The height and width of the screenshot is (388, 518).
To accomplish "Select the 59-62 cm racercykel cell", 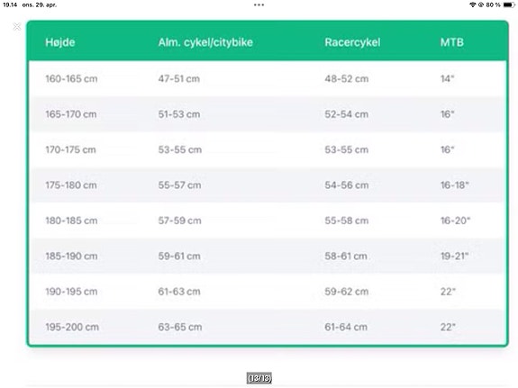I will (x=347, y=292).
